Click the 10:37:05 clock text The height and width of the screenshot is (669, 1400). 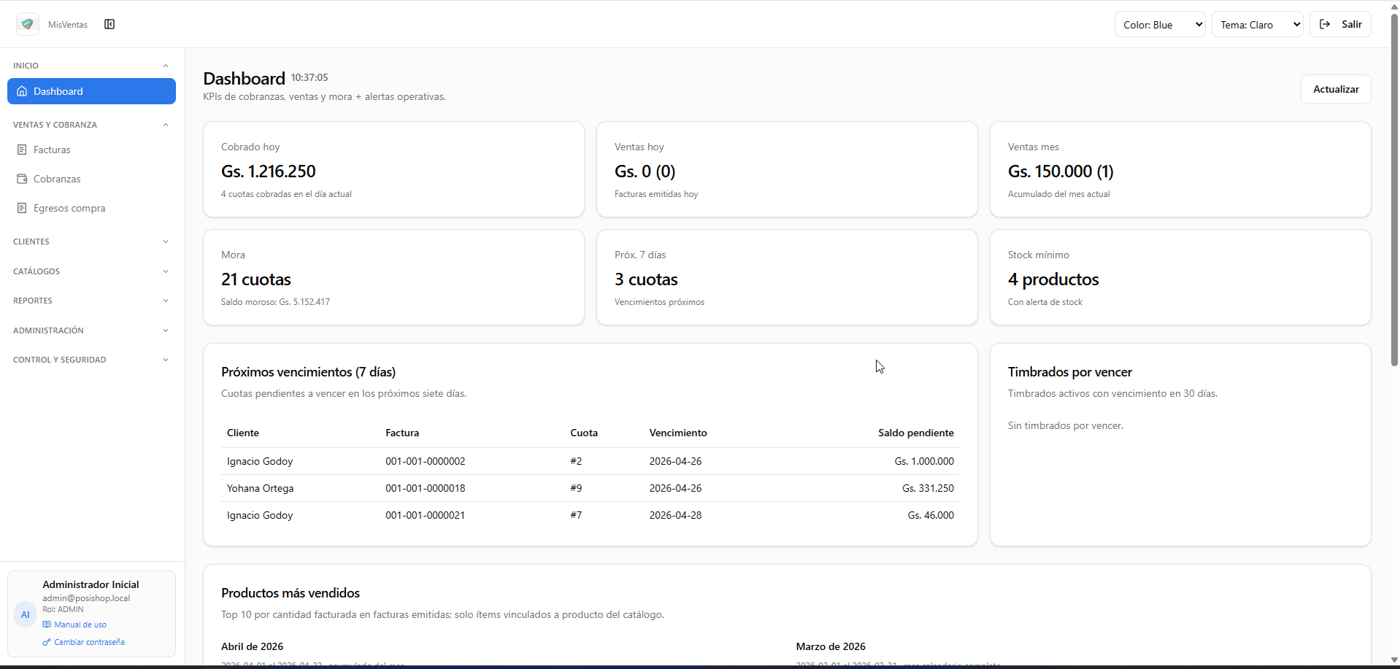[309, 77]
